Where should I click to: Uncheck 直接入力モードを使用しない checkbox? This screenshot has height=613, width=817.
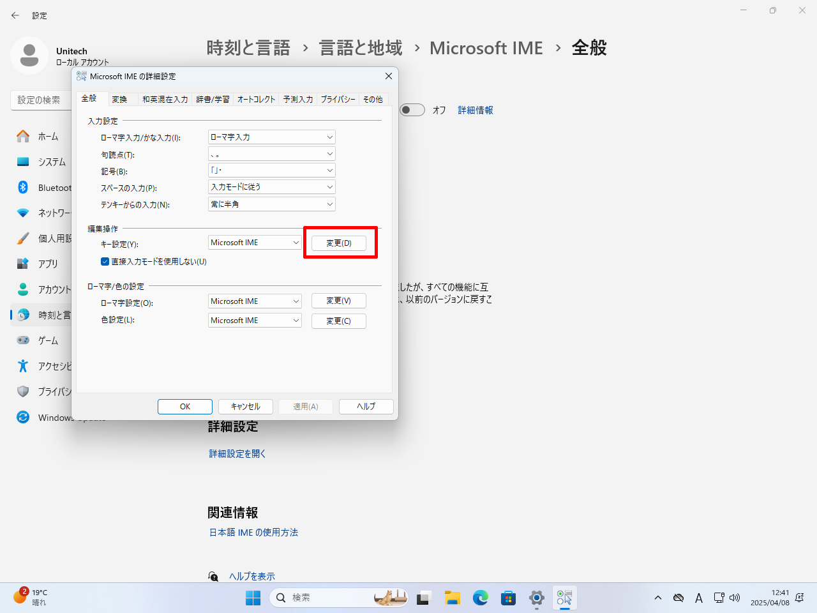coord(105,261)
